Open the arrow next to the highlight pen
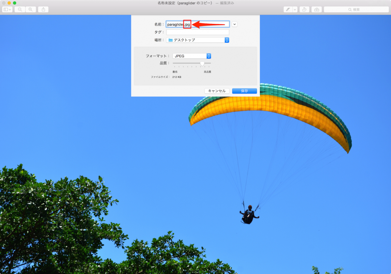This screenshot has width=391, height=274. pos(295,9)
